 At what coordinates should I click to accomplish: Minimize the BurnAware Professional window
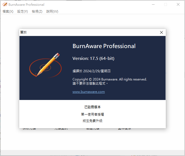click(153, 4)
